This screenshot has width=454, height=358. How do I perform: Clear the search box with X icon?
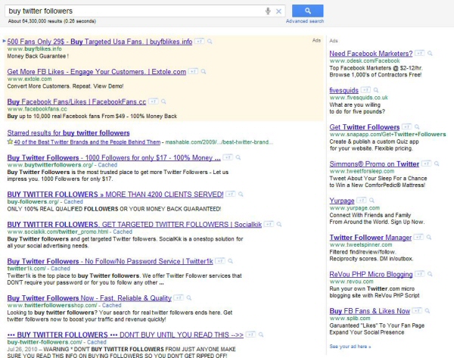coord(278,11)
